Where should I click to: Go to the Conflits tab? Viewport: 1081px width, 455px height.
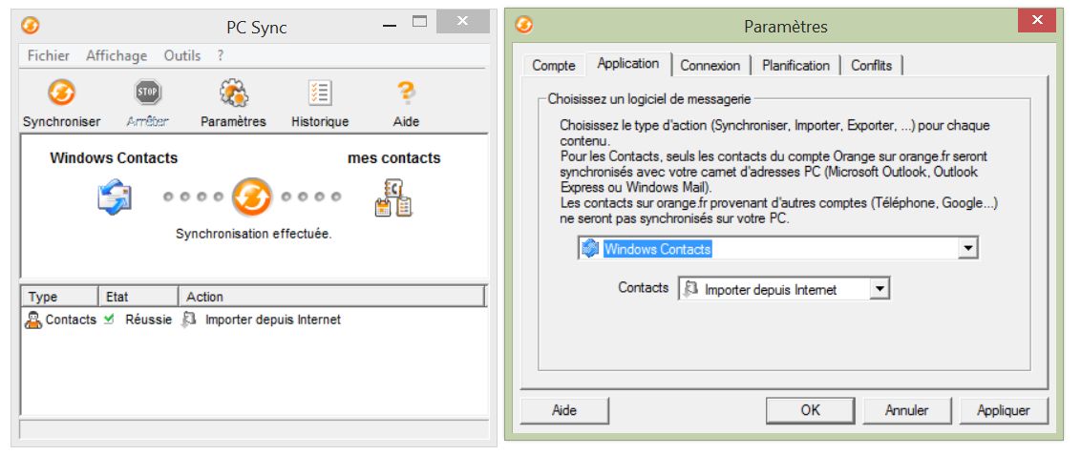[x=871, y=65]
